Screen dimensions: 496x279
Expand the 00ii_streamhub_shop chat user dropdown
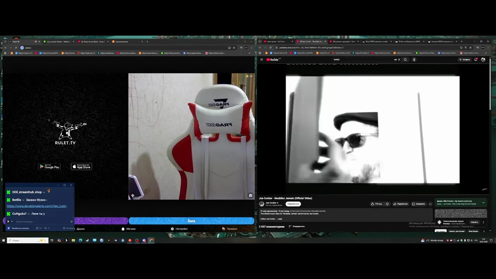pyautogui.click(x=44, y=192)
